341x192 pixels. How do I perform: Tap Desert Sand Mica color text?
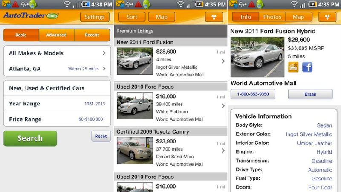pyautogui.click(x=175, y=157)
